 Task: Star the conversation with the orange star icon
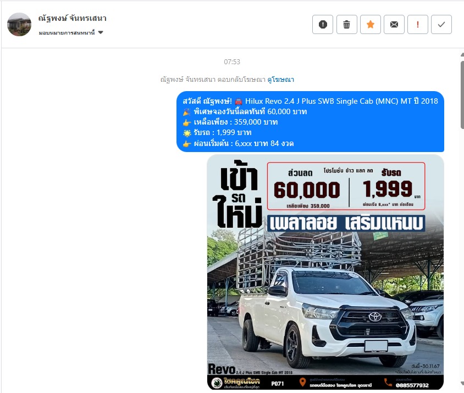(370, 25)
